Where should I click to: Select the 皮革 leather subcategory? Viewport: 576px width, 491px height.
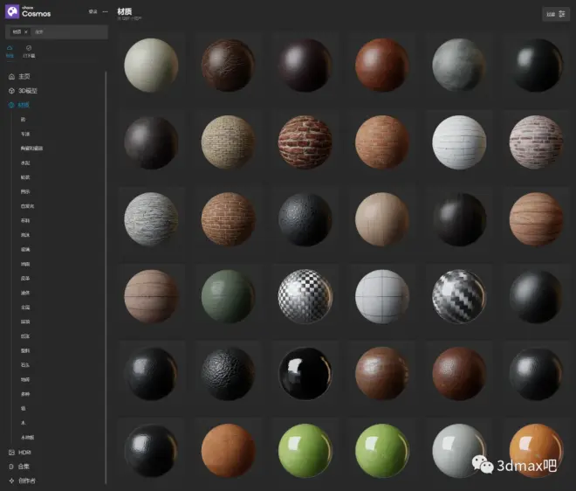point(25,279)
